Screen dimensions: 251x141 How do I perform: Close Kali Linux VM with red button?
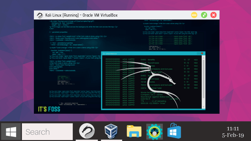point(213,15)
